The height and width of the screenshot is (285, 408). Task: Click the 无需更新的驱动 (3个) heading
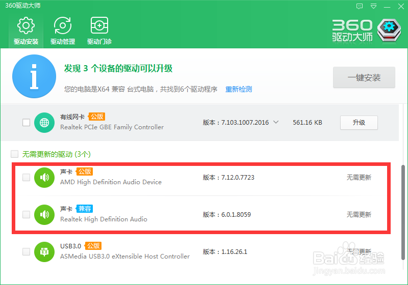coord(57,154)
